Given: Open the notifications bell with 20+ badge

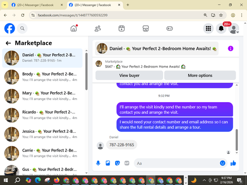Looking at the screenshot, I should (221, 29).
